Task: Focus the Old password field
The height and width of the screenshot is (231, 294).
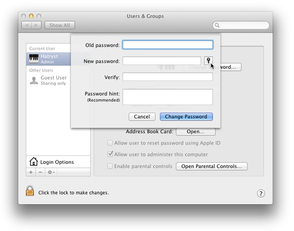Action: pyautogui.click(x=167, y=45)
